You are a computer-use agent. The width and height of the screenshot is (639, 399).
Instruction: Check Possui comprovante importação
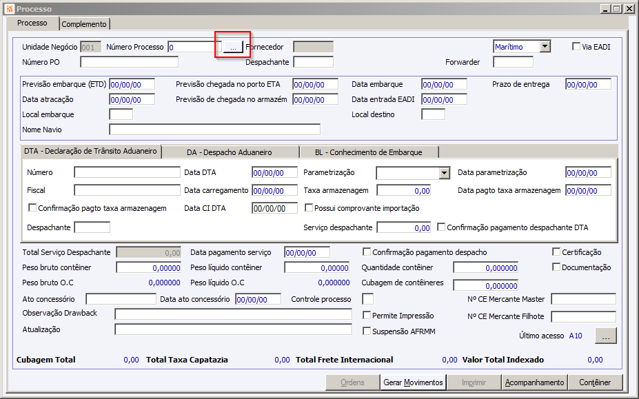tap(309, 208)
